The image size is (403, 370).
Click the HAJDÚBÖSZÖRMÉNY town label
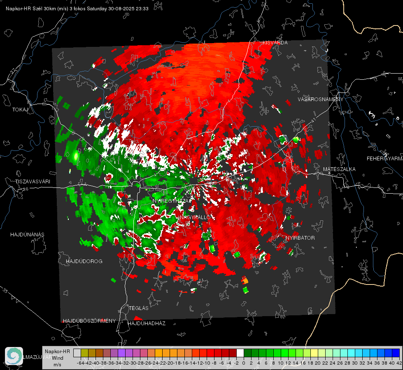tap(89, 321)
